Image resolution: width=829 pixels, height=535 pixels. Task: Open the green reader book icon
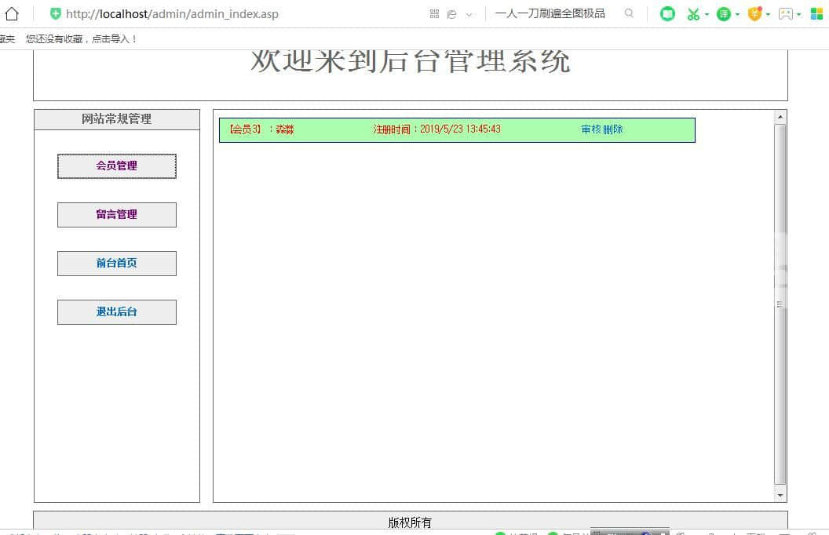tap(667, 13)
